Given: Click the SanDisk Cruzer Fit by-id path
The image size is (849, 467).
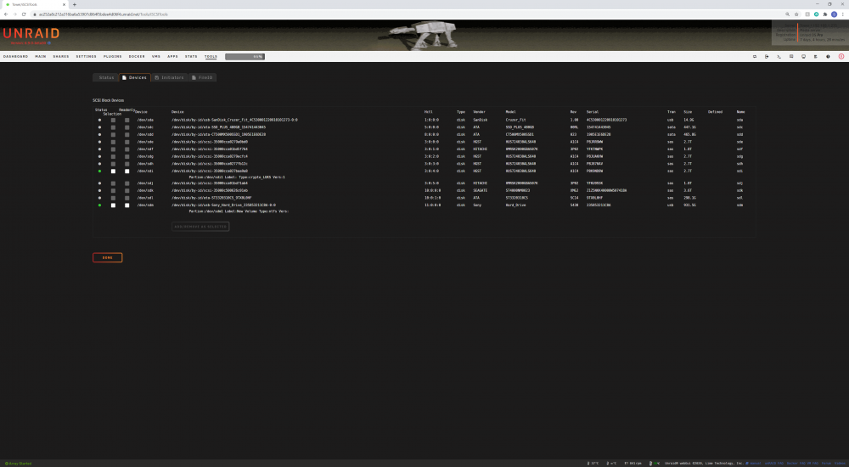Looking at the screenshot, I should tap(234, 120).
